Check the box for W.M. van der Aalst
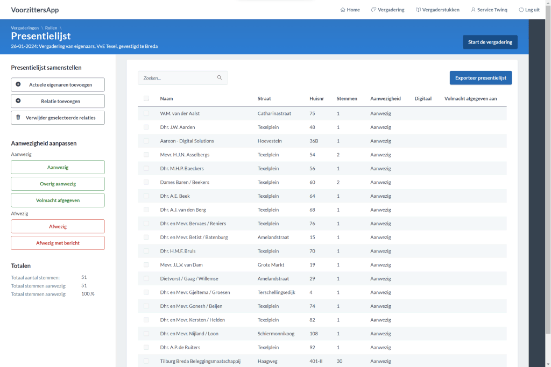Screen dimensions: 551x367 pyautogui.click(x=146, y=113)
